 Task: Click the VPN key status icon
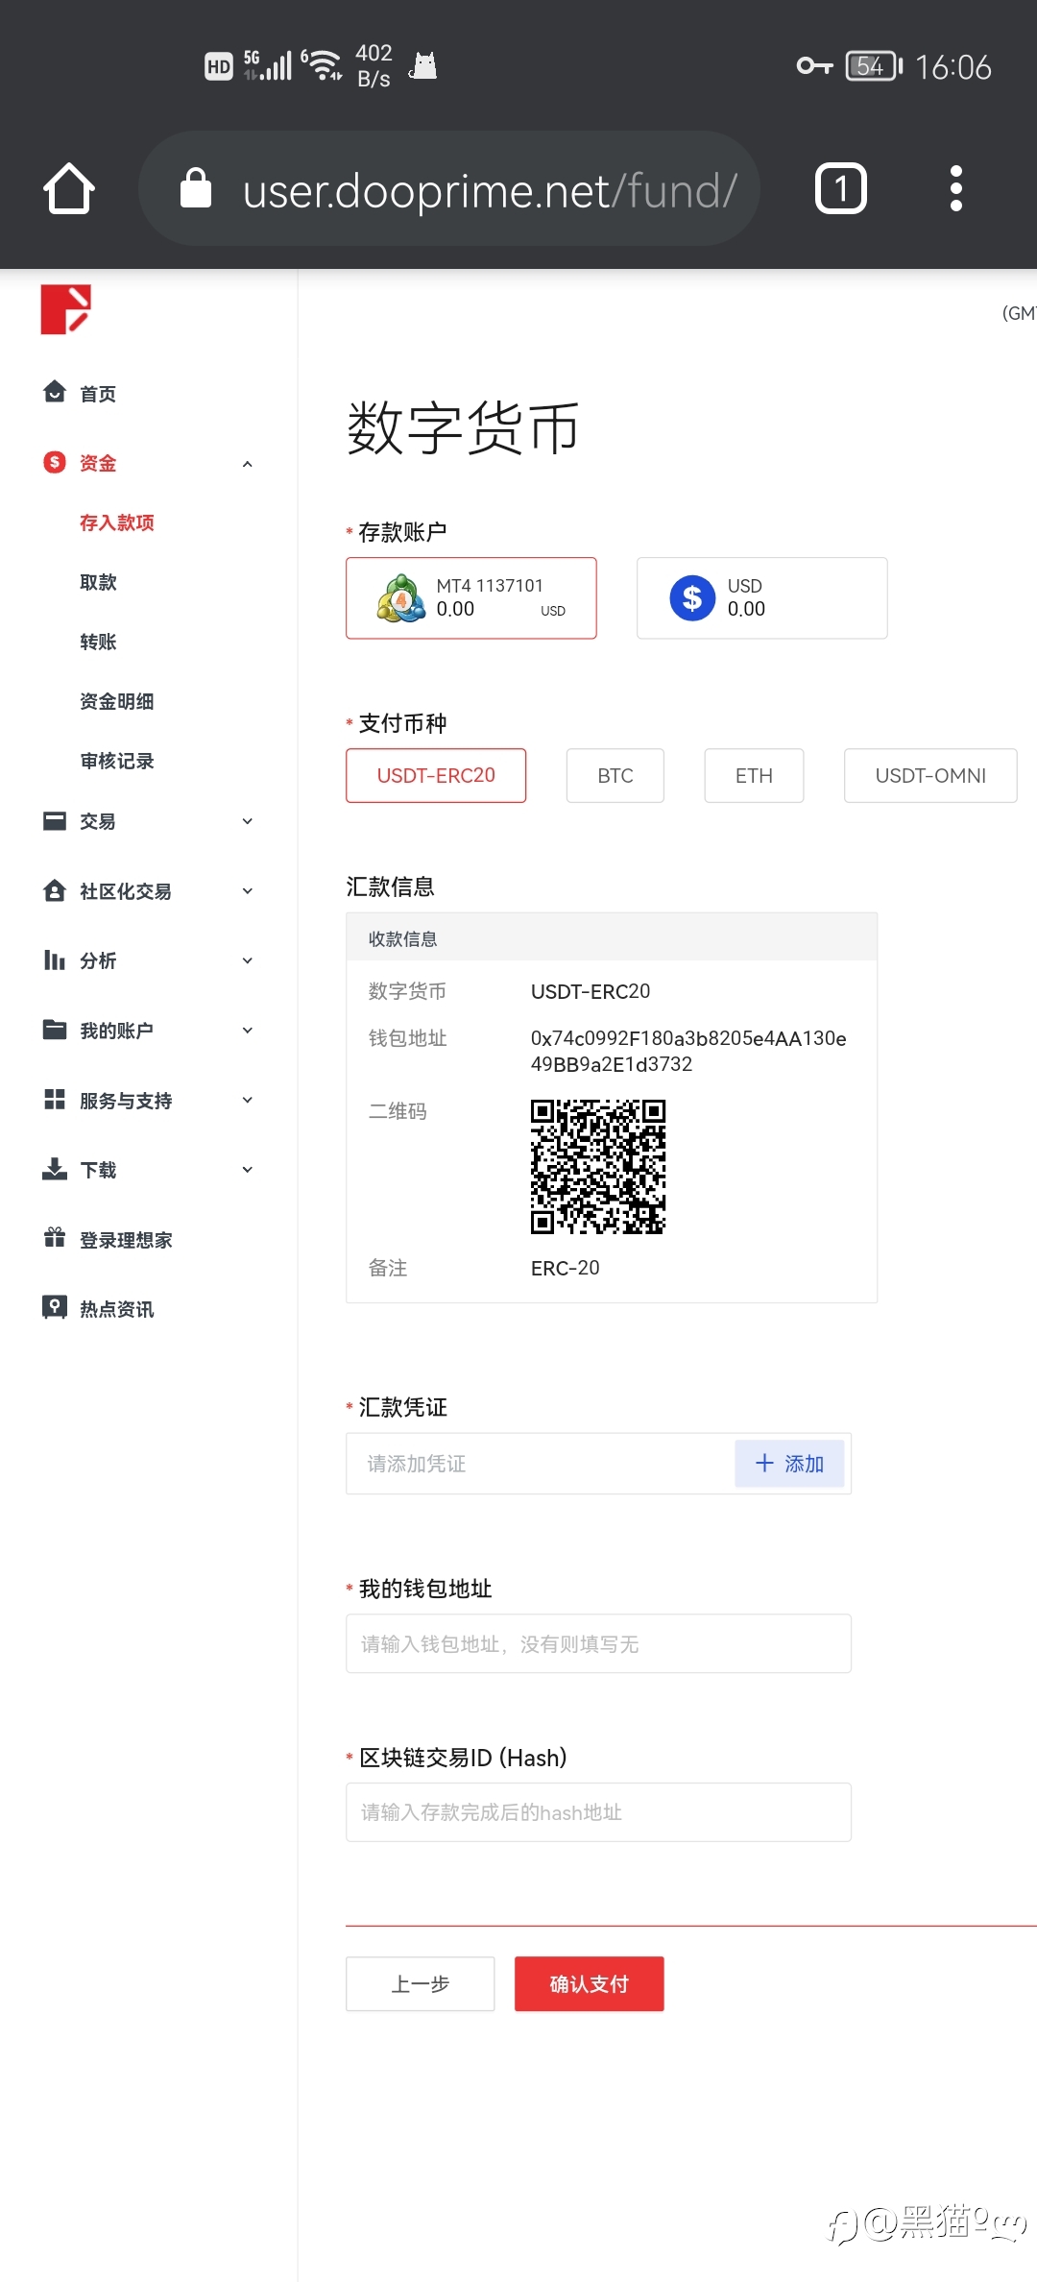[x=814, y=65]
